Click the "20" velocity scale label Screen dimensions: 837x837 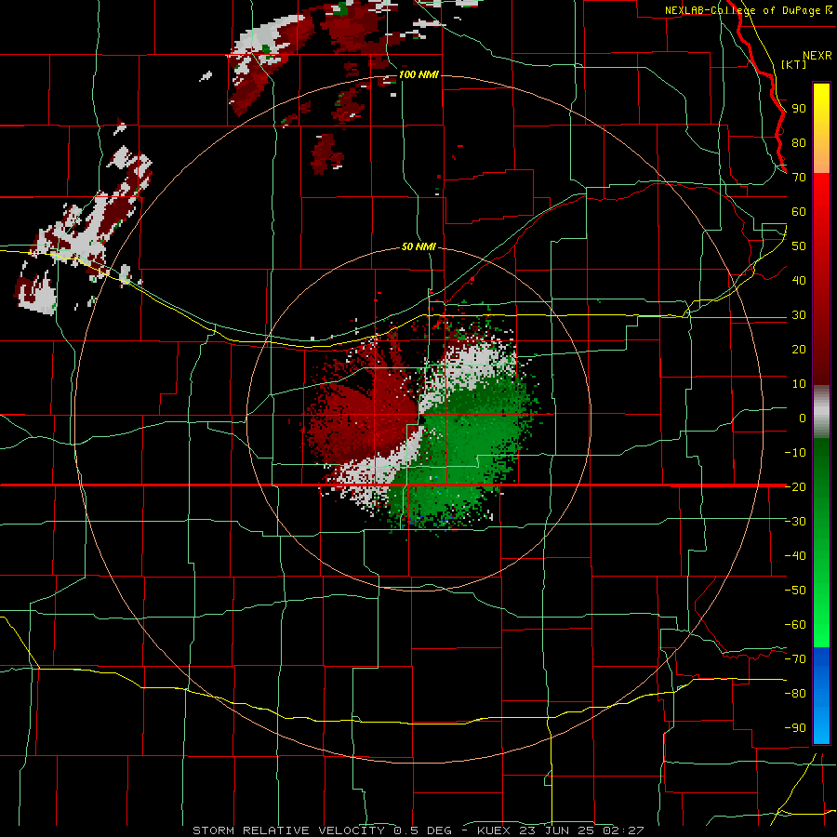coord(799,350)
